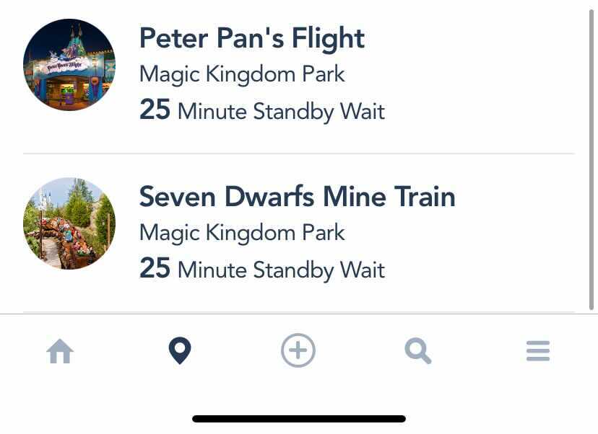Select the empty area of Peter Pan's Flight row
The width and height of the screenshot is (598, 434).
[491, 79]
